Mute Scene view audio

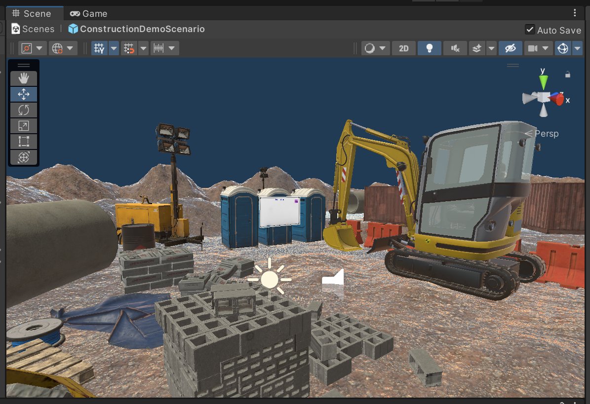coord(454,48)
